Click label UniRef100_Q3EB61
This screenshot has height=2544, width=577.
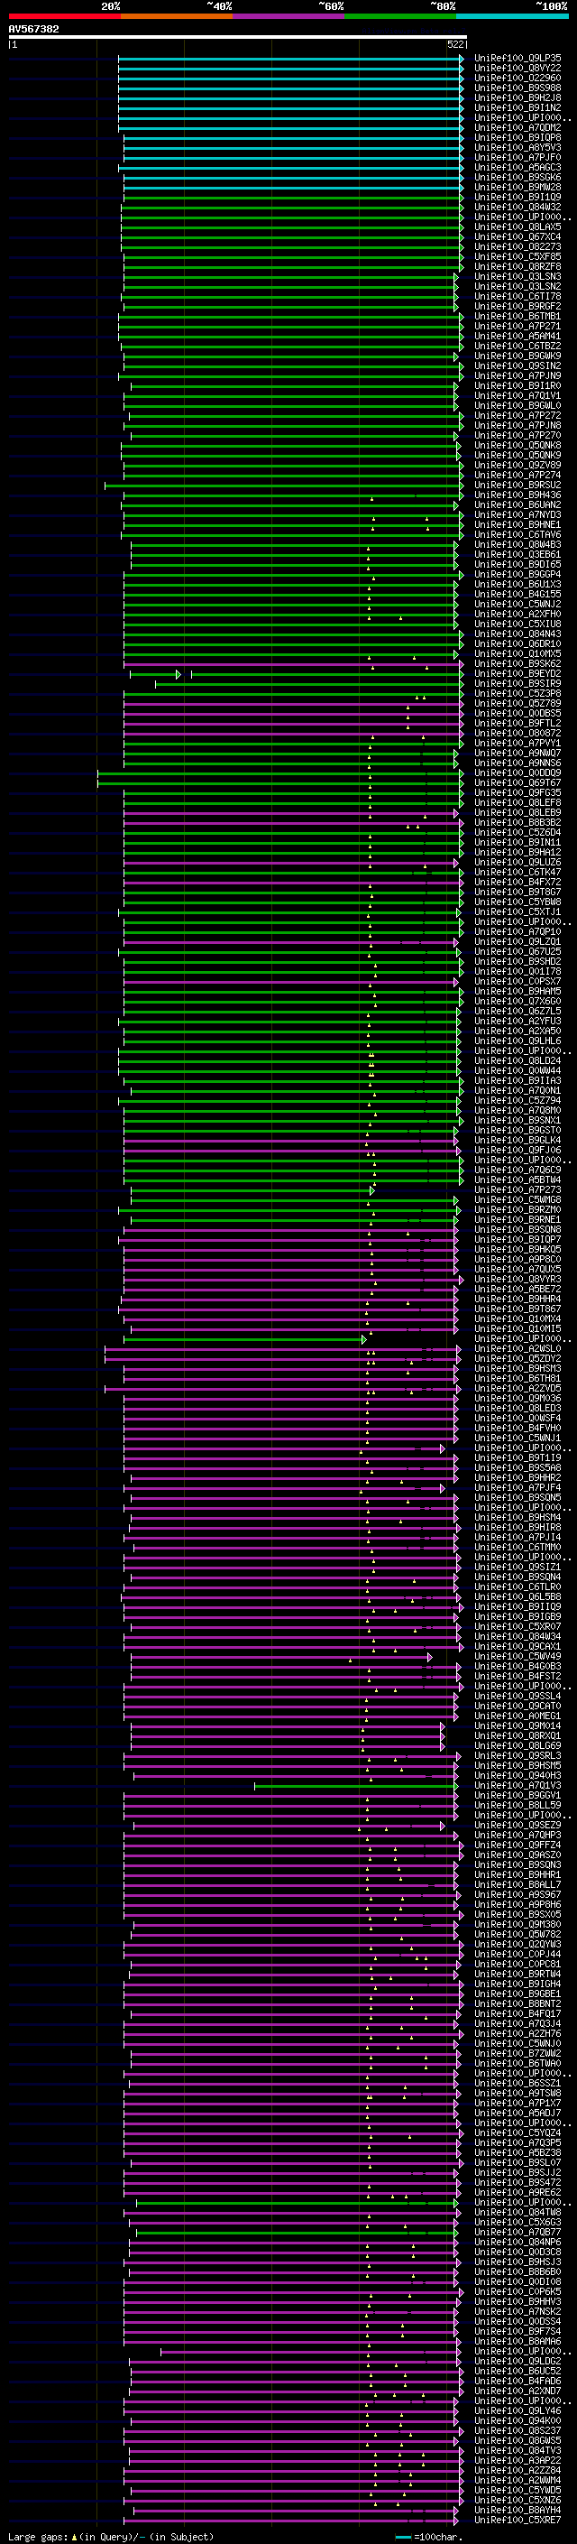(x=517, y=555)
